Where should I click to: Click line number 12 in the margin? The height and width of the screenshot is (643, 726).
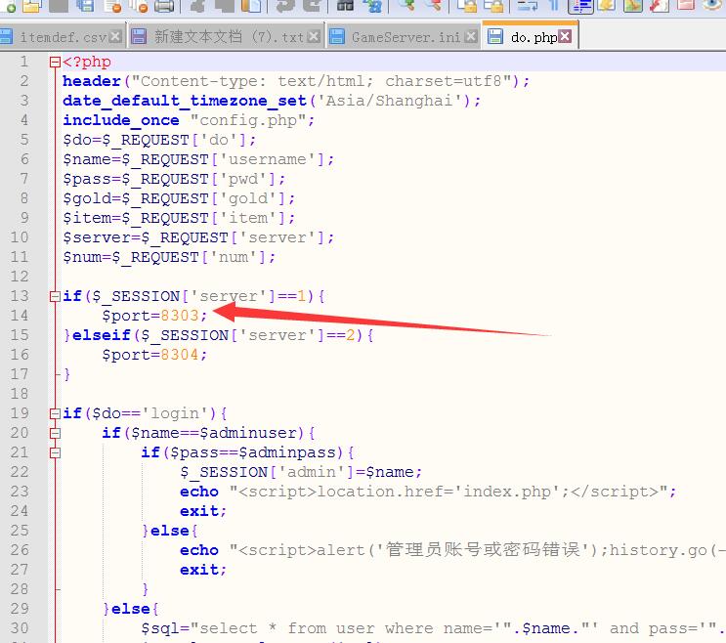point(20,277)
